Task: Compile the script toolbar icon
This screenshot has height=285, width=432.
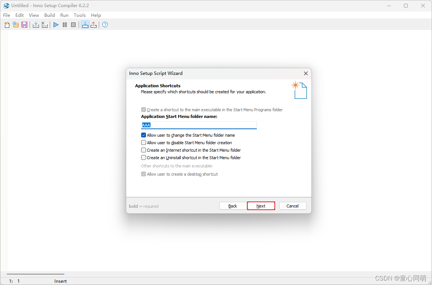Action: pyautogui.click(x=36, y=25)
